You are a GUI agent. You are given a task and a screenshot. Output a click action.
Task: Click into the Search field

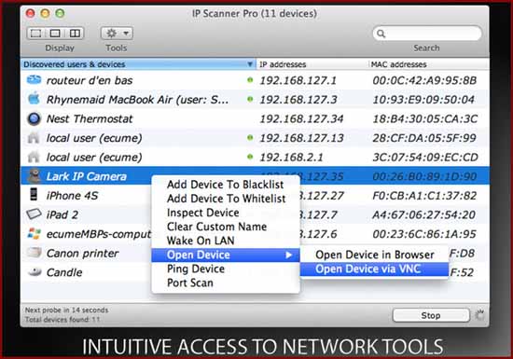[427, 34]
